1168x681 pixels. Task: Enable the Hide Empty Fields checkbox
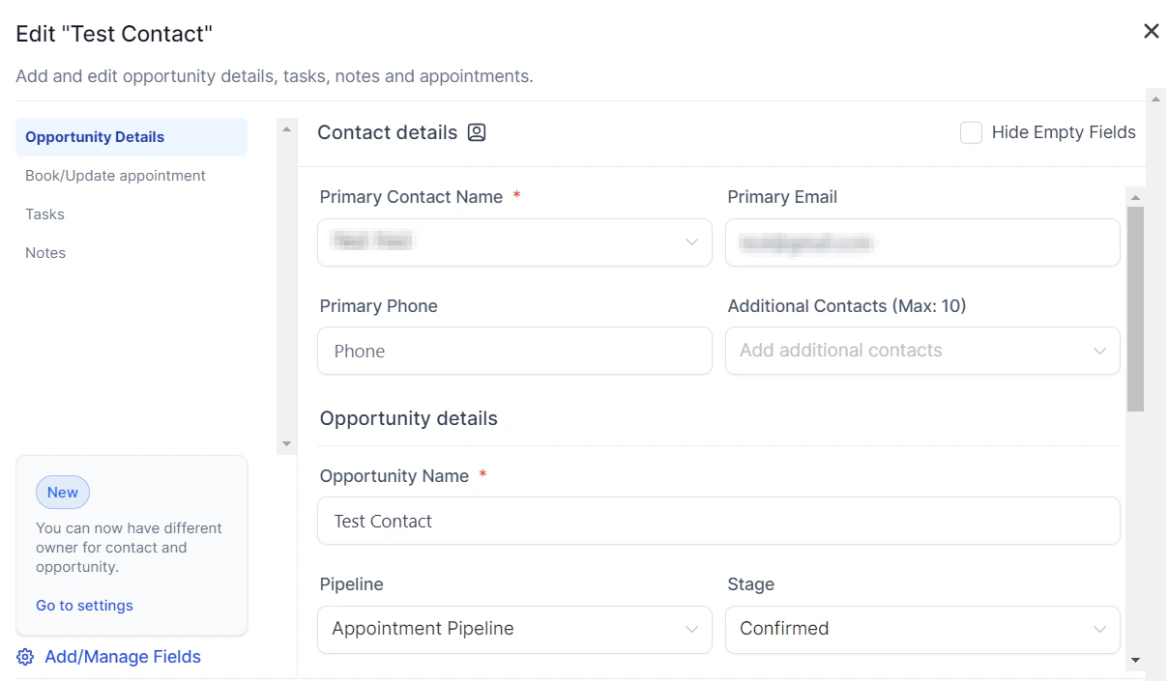pos(971,132)
